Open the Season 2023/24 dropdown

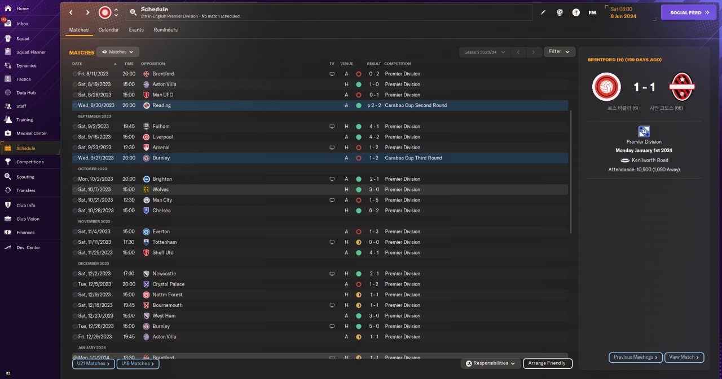point(485,52)
